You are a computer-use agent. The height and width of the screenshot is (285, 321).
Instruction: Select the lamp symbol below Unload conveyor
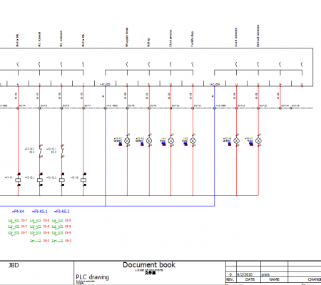click(258, 140)
